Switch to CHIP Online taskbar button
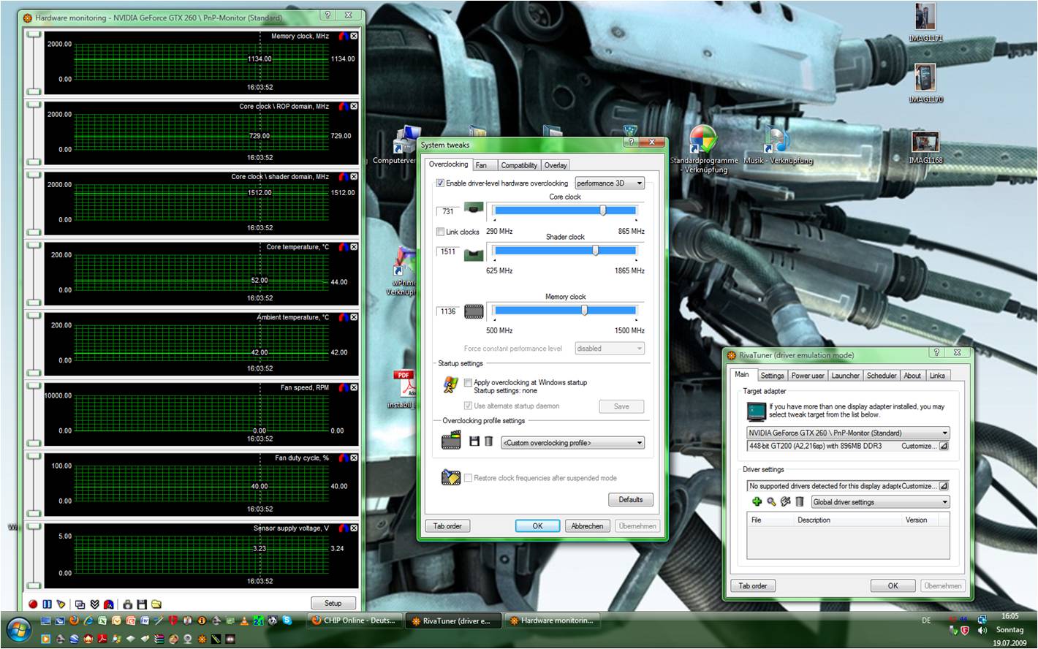1038x649 pixels. [354, 620]
